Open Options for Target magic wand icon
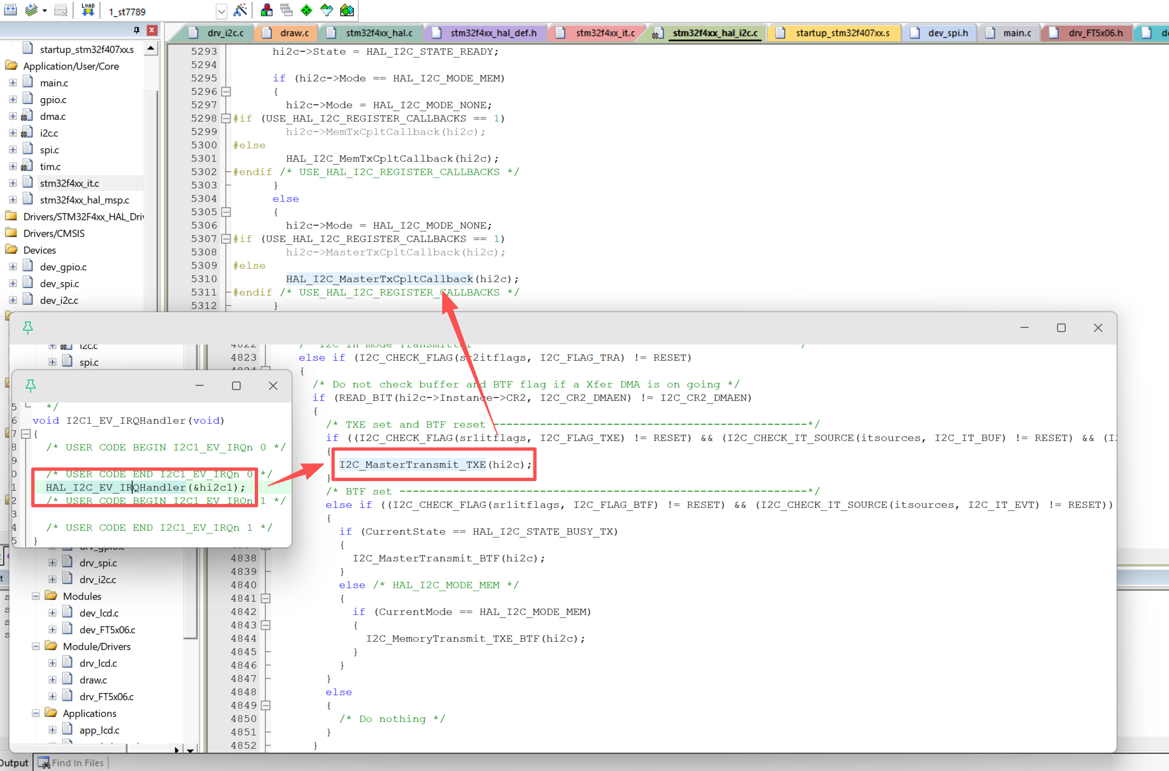Screen dimensions: 1169x771 coord(240,10)
